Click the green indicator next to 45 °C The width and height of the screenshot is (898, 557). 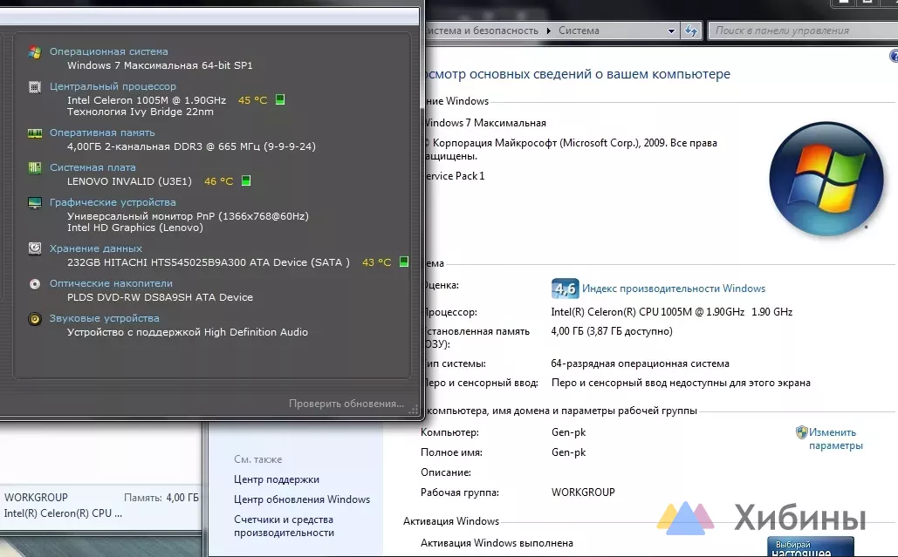tap(280, 99)
